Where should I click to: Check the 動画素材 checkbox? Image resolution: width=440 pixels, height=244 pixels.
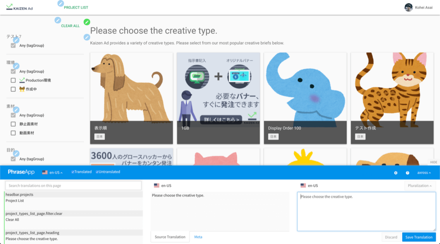point(13,133)
